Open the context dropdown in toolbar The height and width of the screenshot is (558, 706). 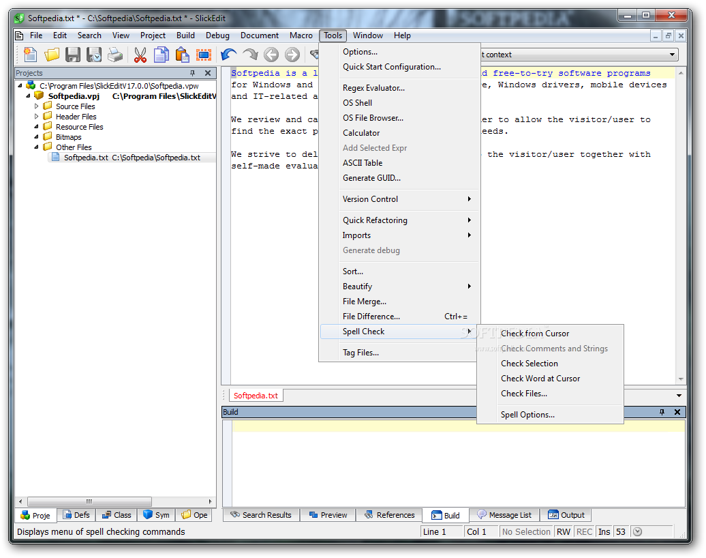[672, 55]
